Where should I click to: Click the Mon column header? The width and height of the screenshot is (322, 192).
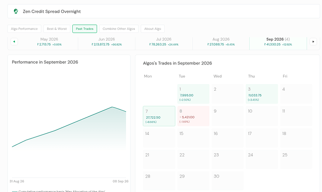[148, 76]
